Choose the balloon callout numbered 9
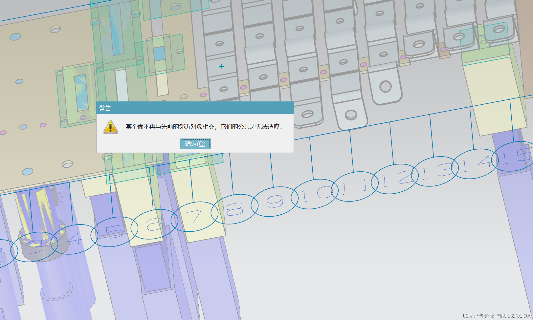This screenshot has width=533, height=320. 275,202
